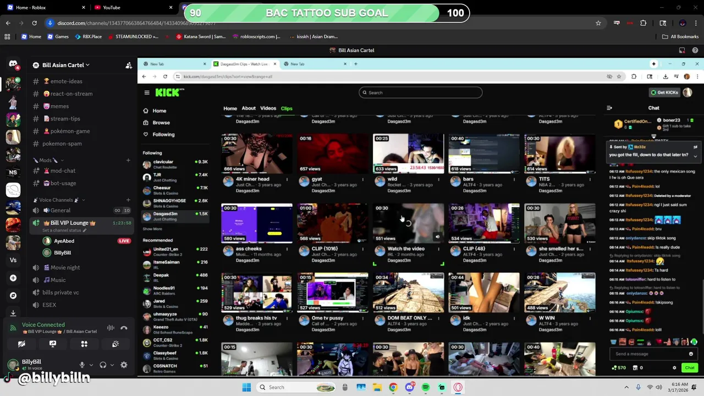Collapse the Kick chat panel
704x396 pixels.
pyautogui.click(x=609, y=108)
